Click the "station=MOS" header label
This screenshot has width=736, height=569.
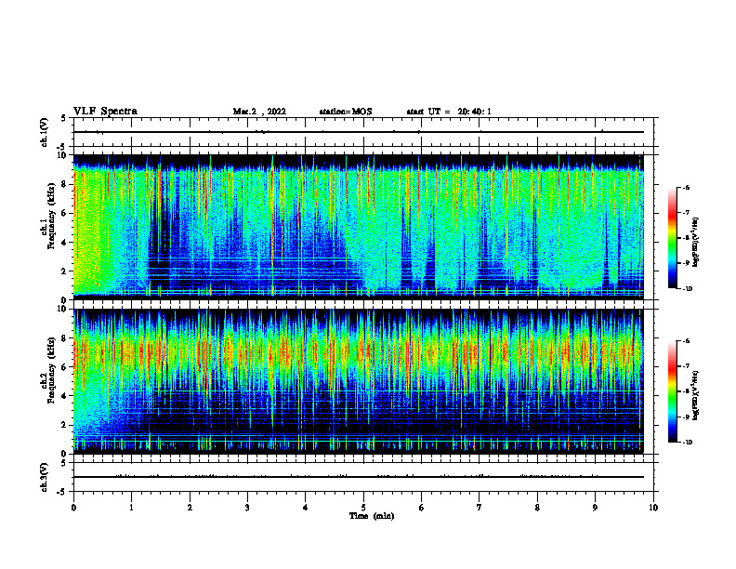346,112
